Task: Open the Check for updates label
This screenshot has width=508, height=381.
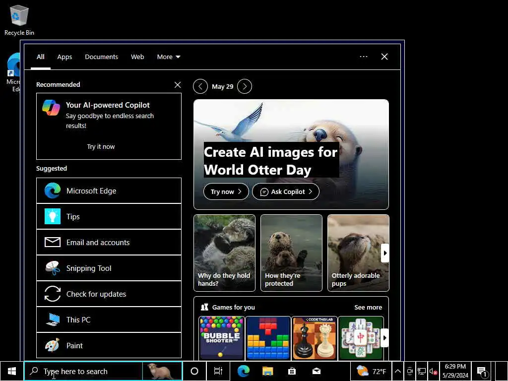Action: coord(96,294)
